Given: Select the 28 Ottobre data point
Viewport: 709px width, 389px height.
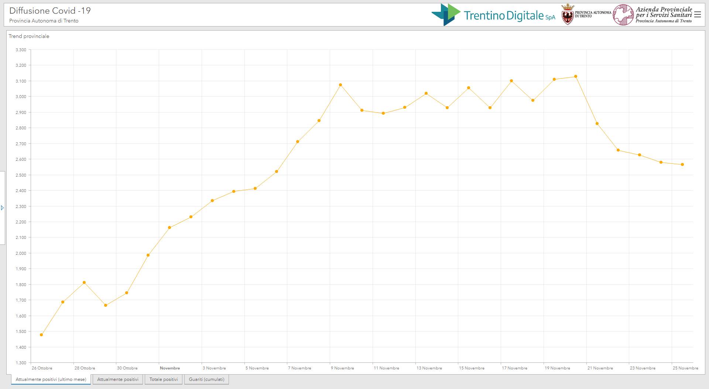Looking at the screenshot, I should pyautogui.click(x=84, y=282).
